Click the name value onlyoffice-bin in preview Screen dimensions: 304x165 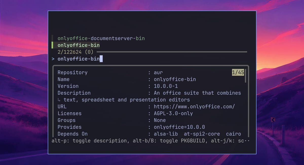coord(175,79)
